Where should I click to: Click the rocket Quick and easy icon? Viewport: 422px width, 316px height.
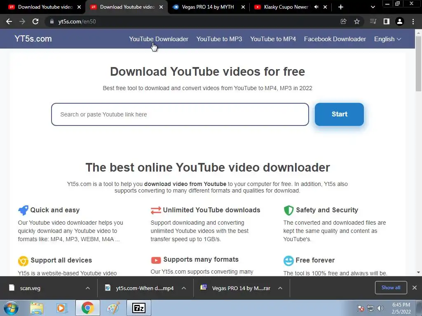tap(23, 210)
